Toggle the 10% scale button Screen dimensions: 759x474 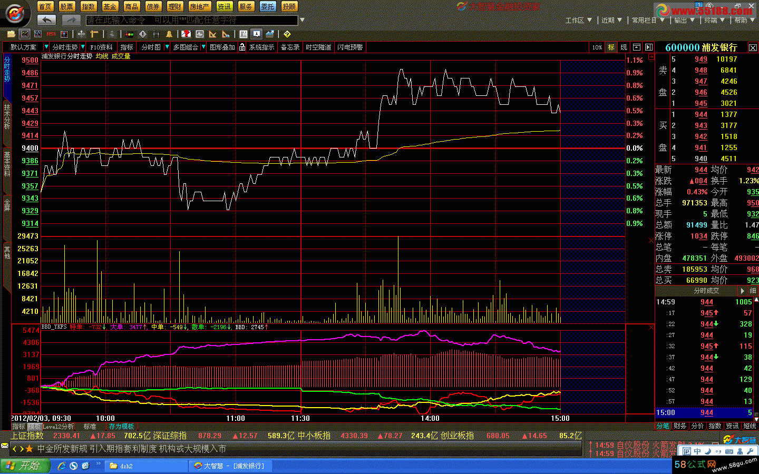click(x=597, y=47)
